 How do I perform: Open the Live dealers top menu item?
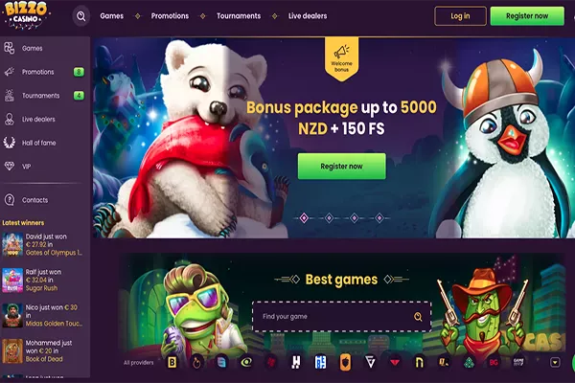(308, 16)
